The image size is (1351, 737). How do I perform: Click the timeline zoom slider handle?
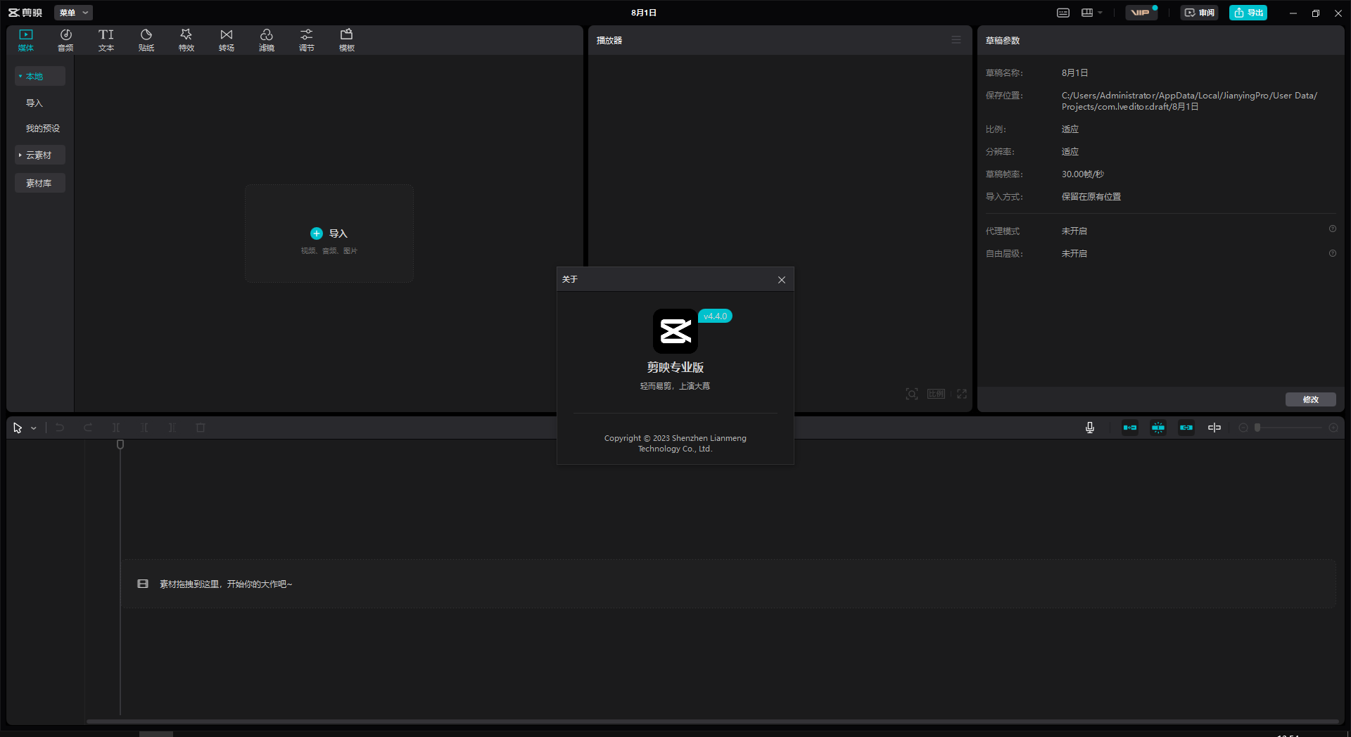1257,428
